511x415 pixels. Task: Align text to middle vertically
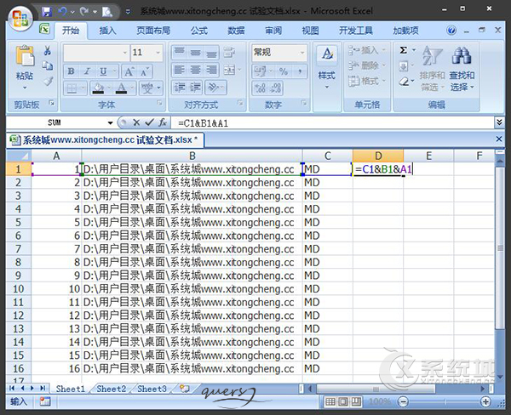pos(195,52)
